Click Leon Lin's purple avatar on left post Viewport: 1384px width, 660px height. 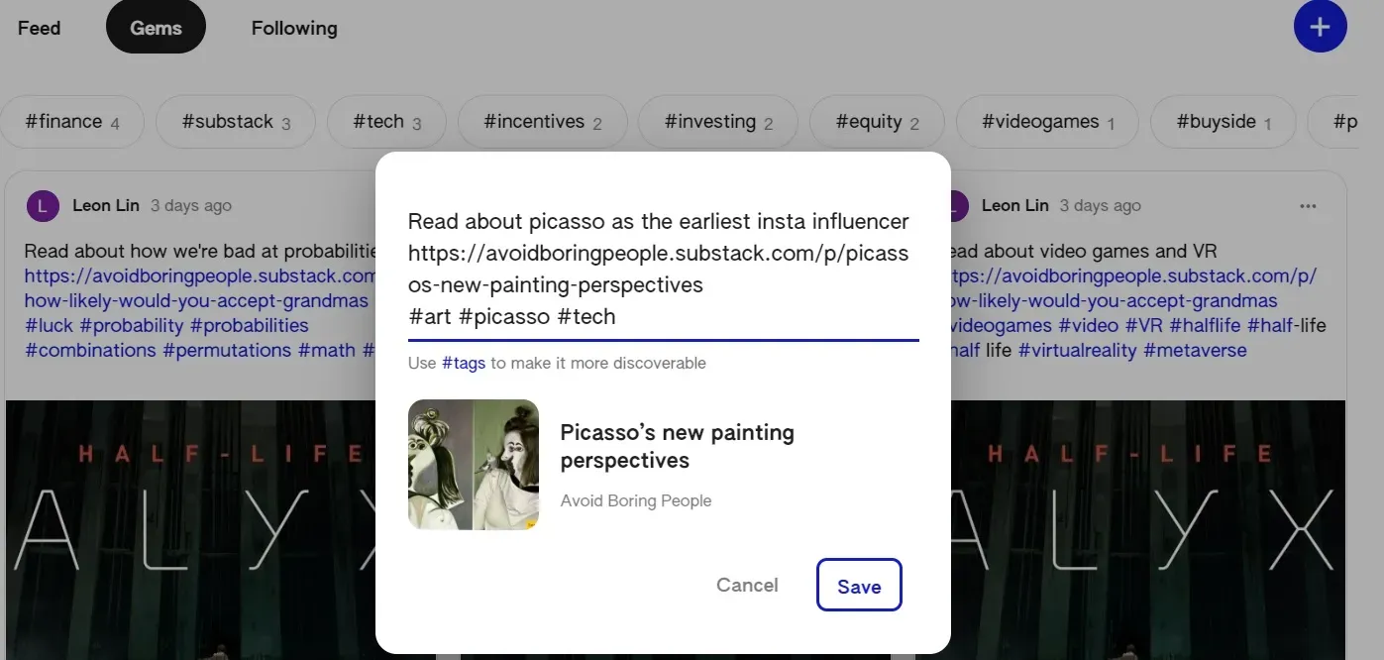pyautogui.click(x=44, y=206)
